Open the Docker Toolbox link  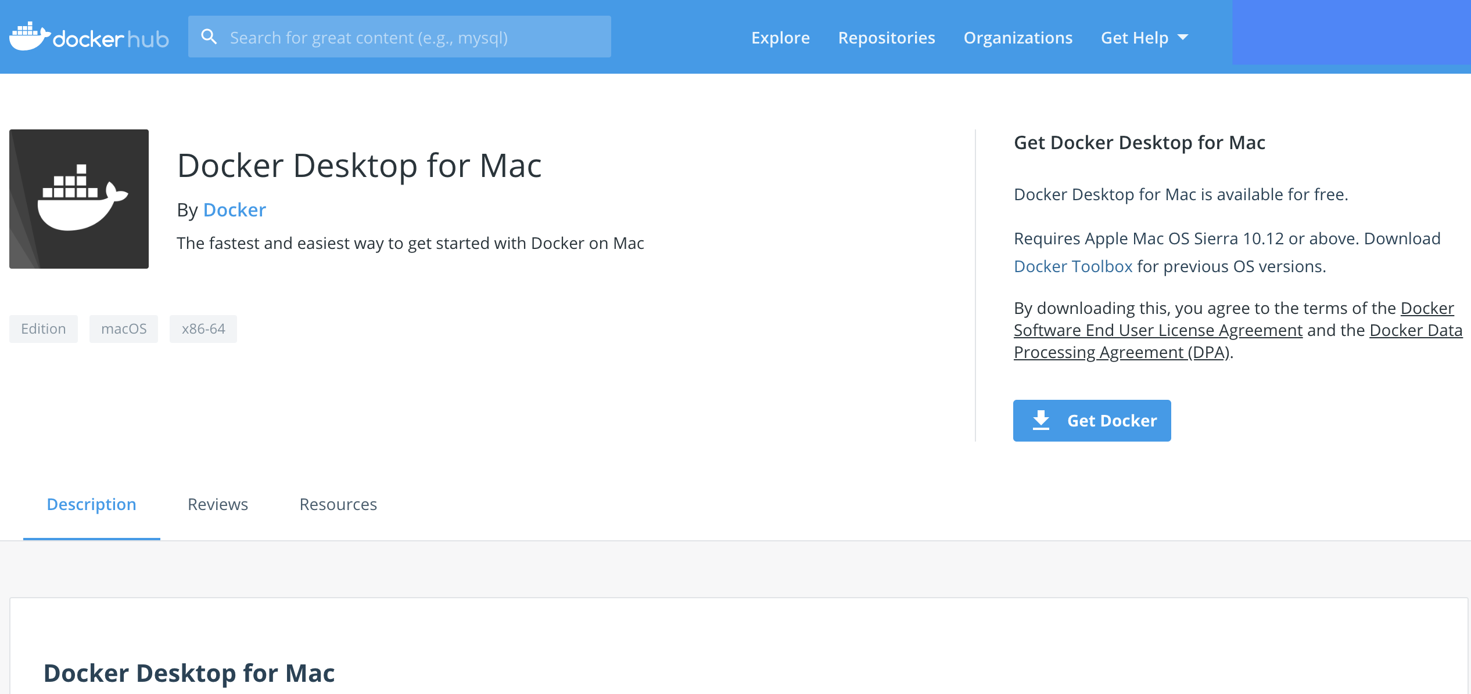(x=1073, y=266)
